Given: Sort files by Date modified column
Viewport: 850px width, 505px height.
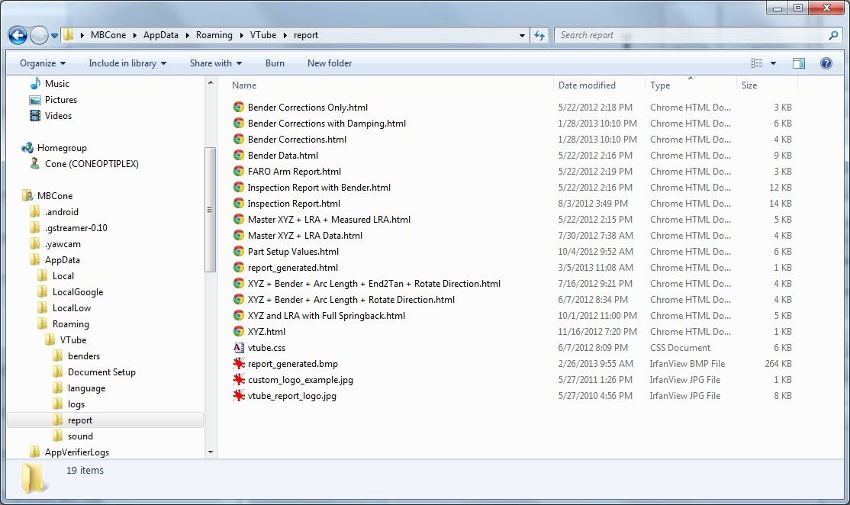Looking at the screenshot, I should click(x=587, y=85).
